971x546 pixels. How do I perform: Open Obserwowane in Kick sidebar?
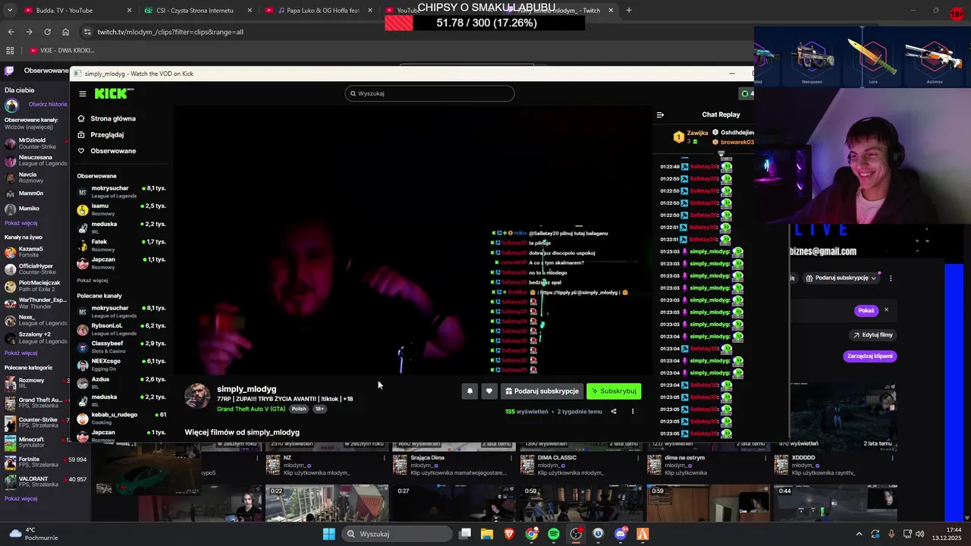[x=106, y=151]
